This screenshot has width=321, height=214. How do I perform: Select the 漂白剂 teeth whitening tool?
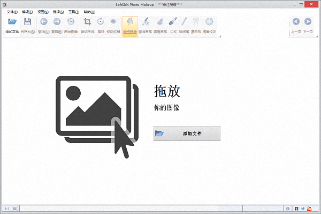[x=196, y=22]
